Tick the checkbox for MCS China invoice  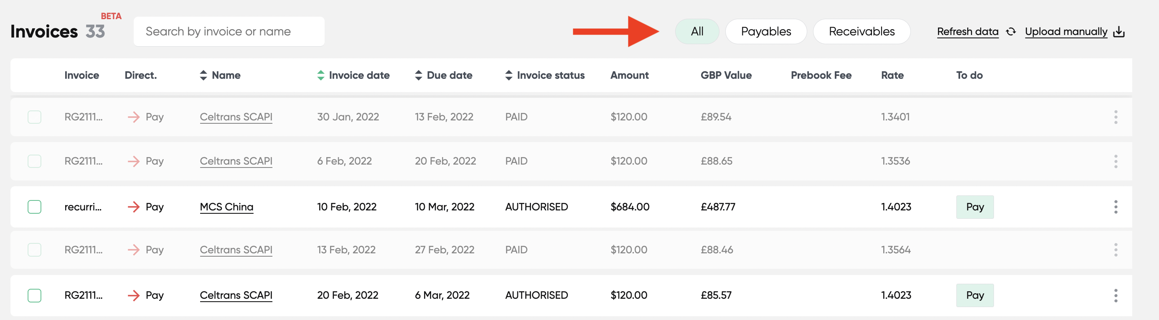(x=35, y=207)
